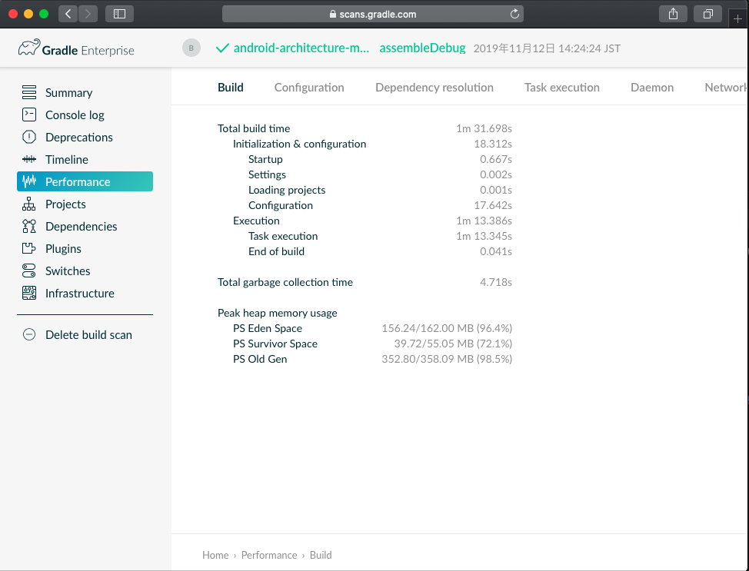Open the Daemon tab

coord(652,88)
